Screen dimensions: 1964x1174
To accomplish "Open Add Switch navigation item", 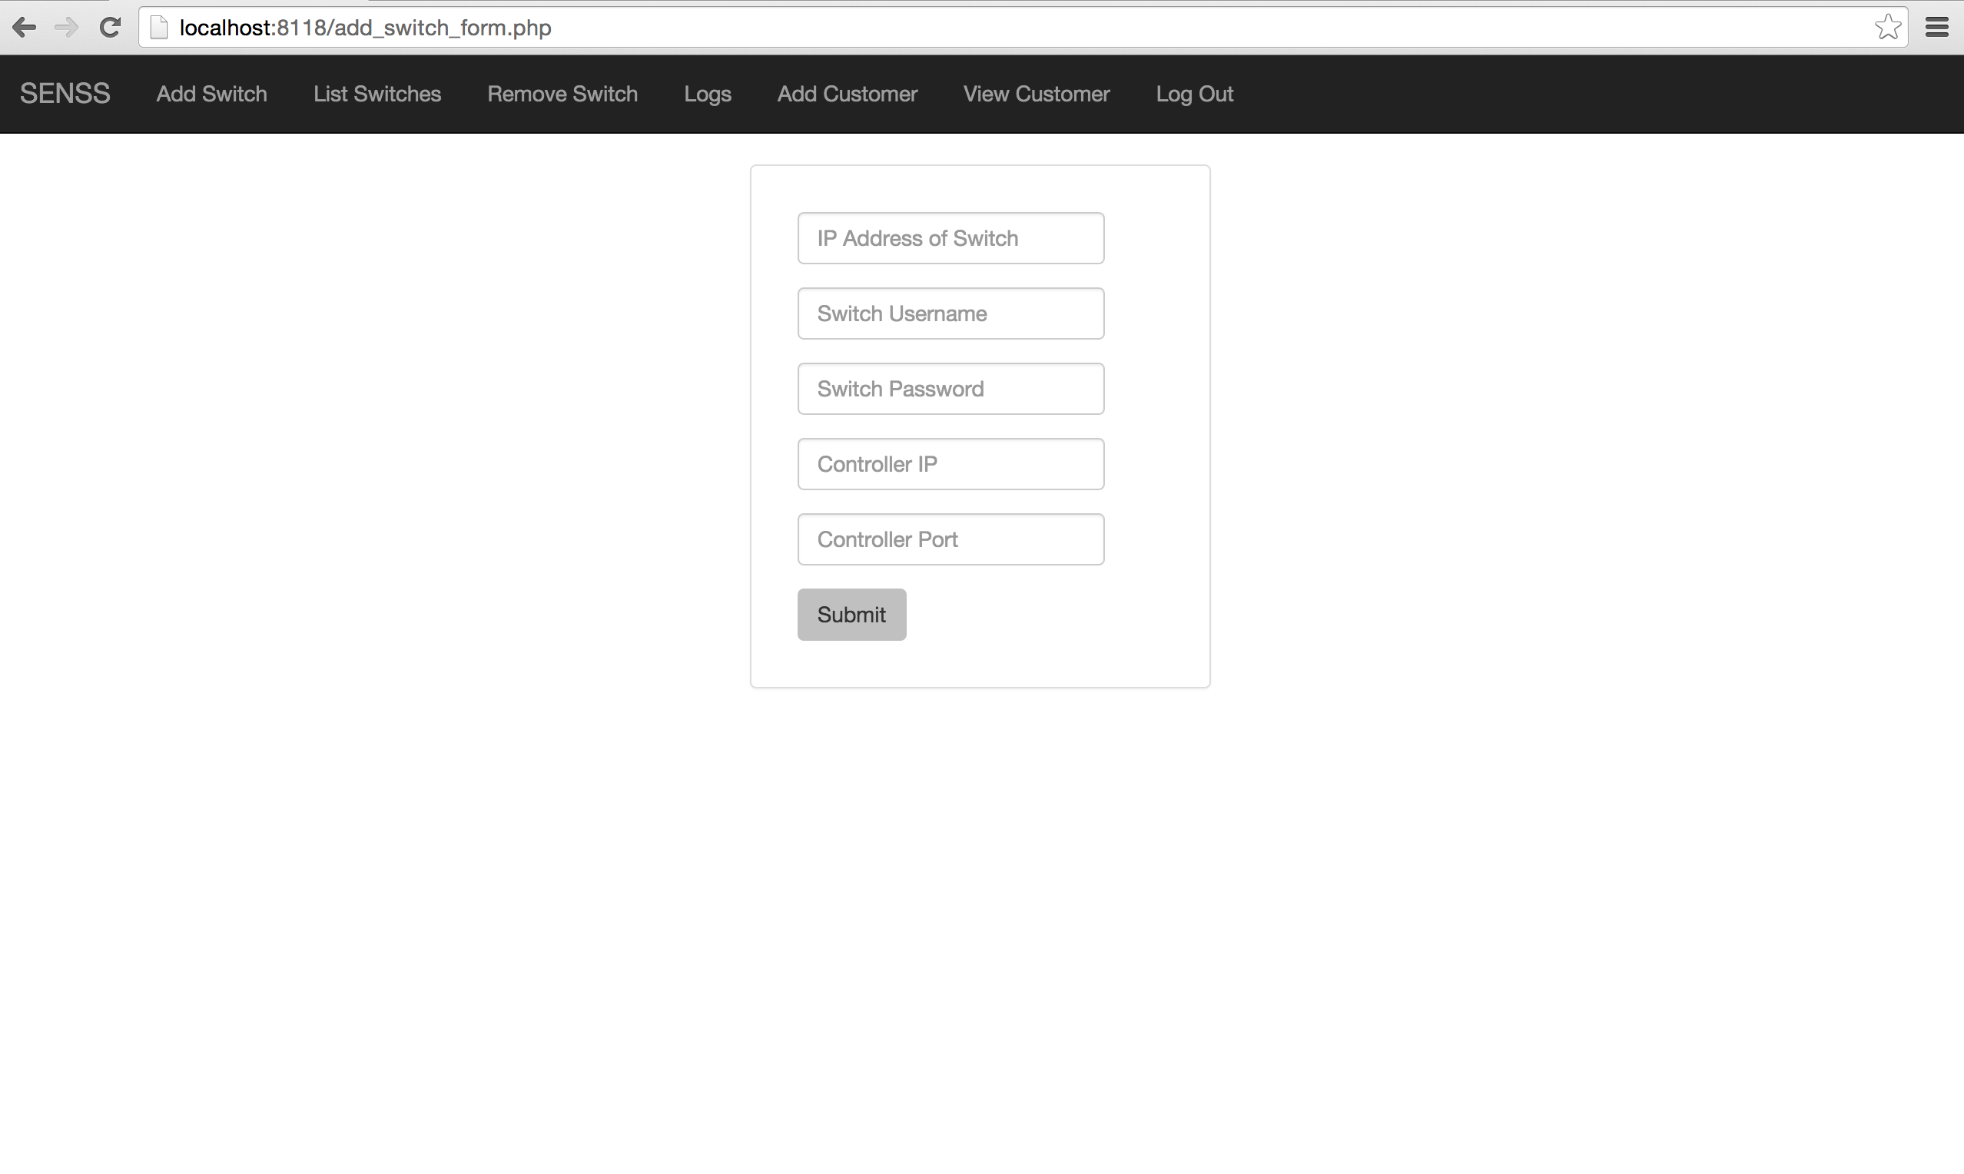I will (211, 93).
